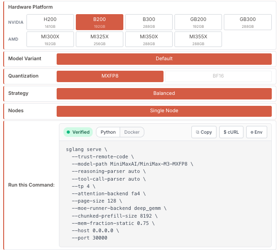Click the 'Run this Command:' label
Screen dimensions: 280x250
[32, 185]
